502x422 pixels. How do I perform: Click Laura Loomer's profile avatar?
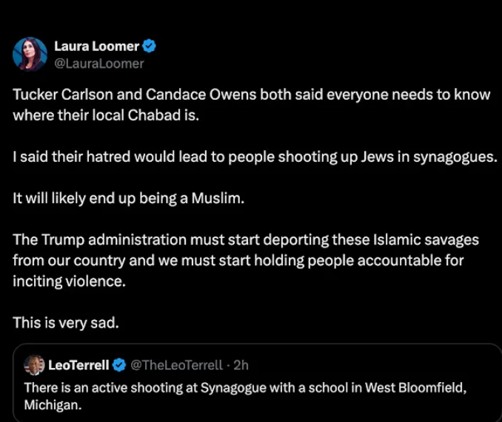(30, 54)
